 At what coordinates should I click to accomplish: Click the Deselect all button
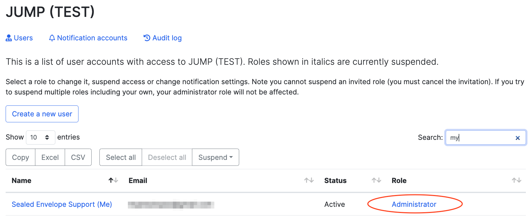click(x=167, y=157)
